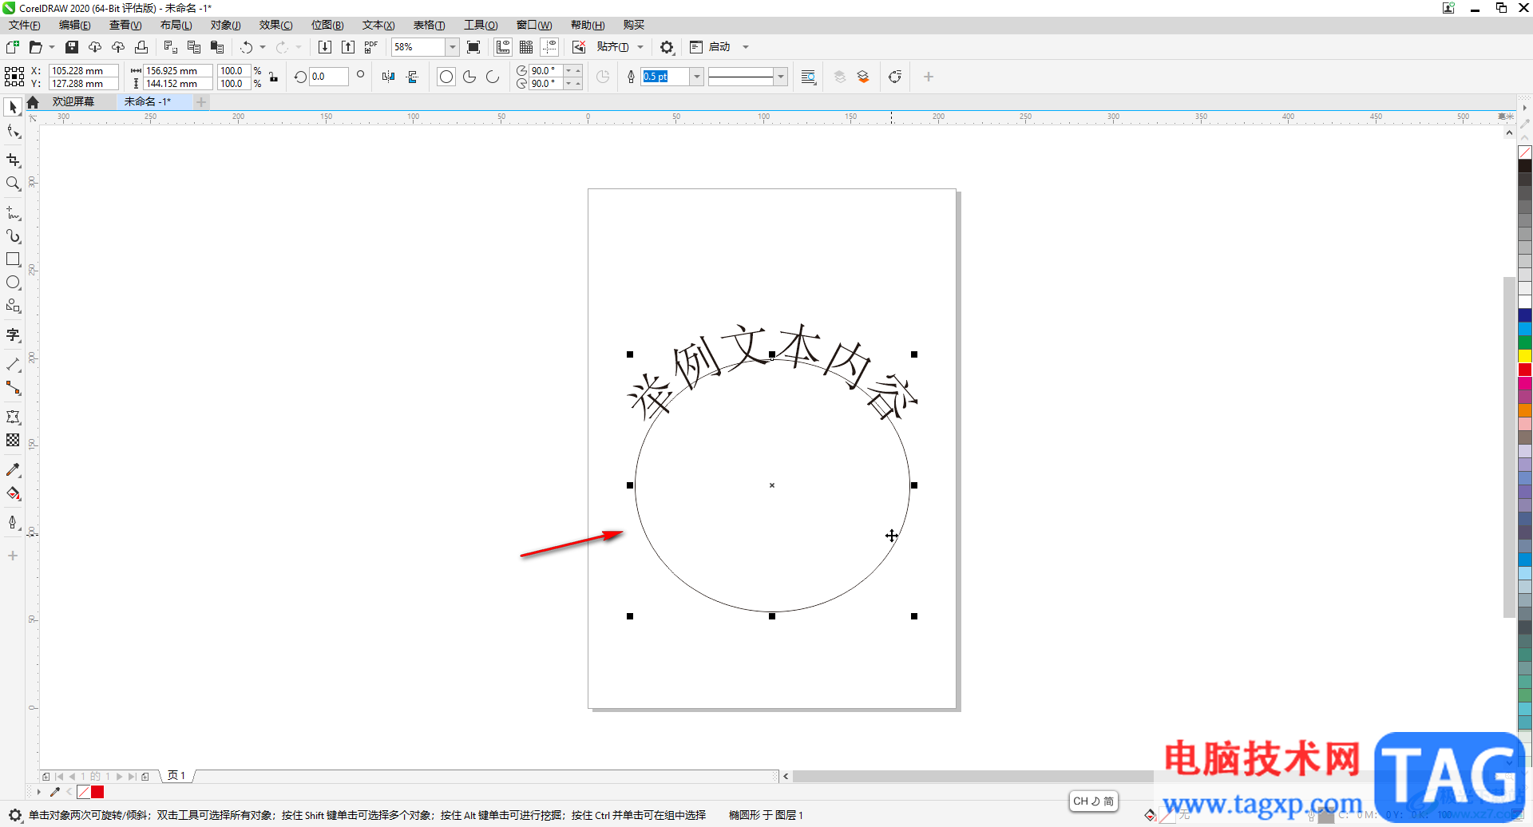
Task: Pick the yellow color swatch in palette
Action: (x=1524, y=355)
